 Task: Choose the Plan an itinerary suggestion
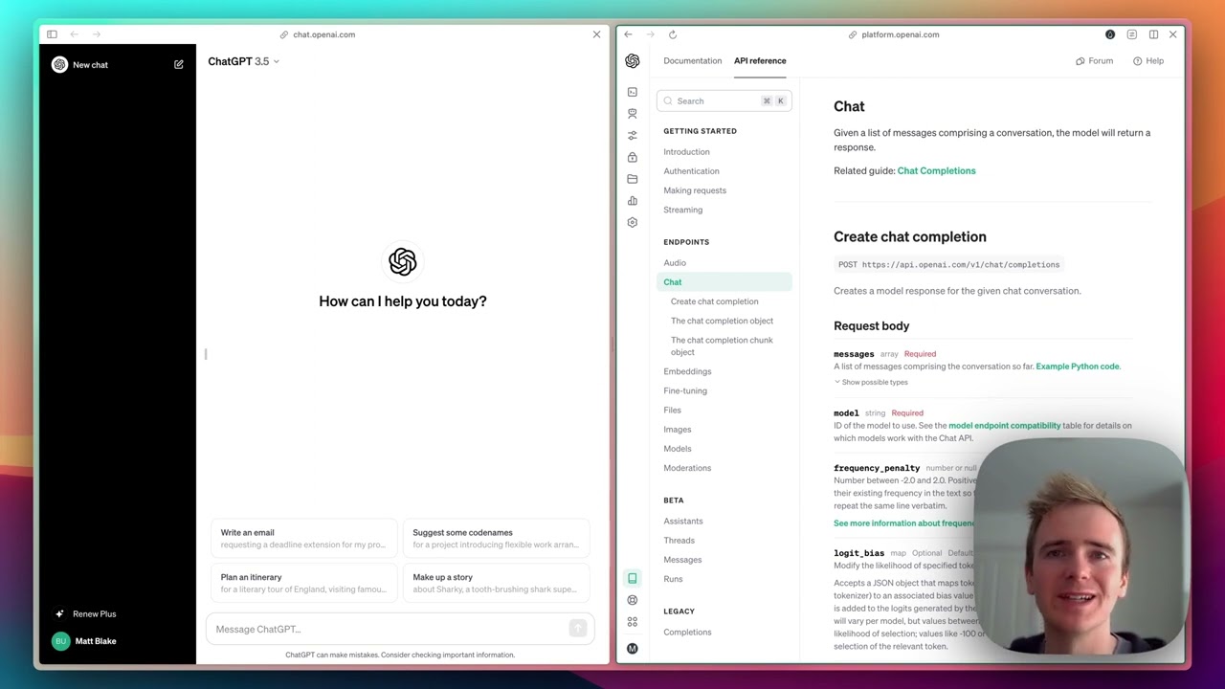pos(303,583)
